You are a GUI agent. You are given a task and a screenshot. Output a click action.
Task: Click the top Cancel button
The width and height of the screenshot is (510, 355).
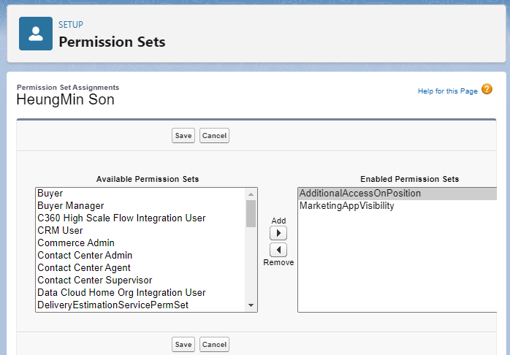[214, 136]
